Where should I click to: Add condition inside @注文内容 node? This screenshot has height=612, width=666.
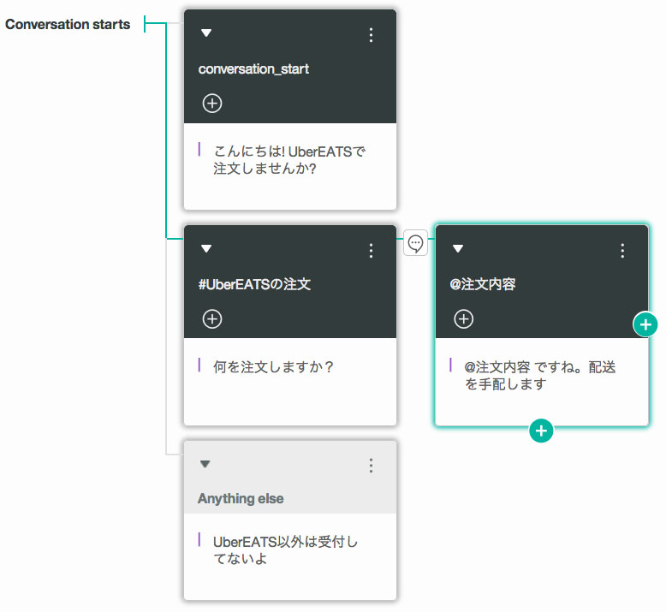464,319
